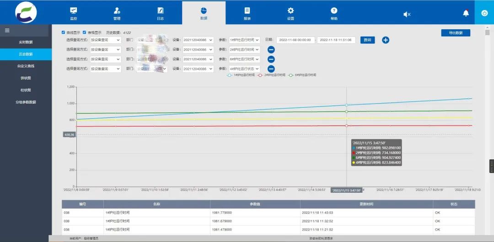494x242 pixels.
Task: Toggle the muted speaker icon
Action: point(407,14)
